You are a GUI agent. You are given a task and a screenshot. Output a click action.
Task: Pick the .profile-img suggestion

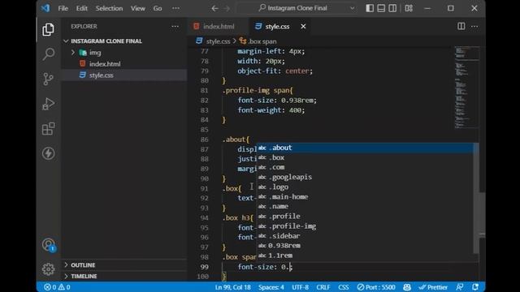pos(366,226)
